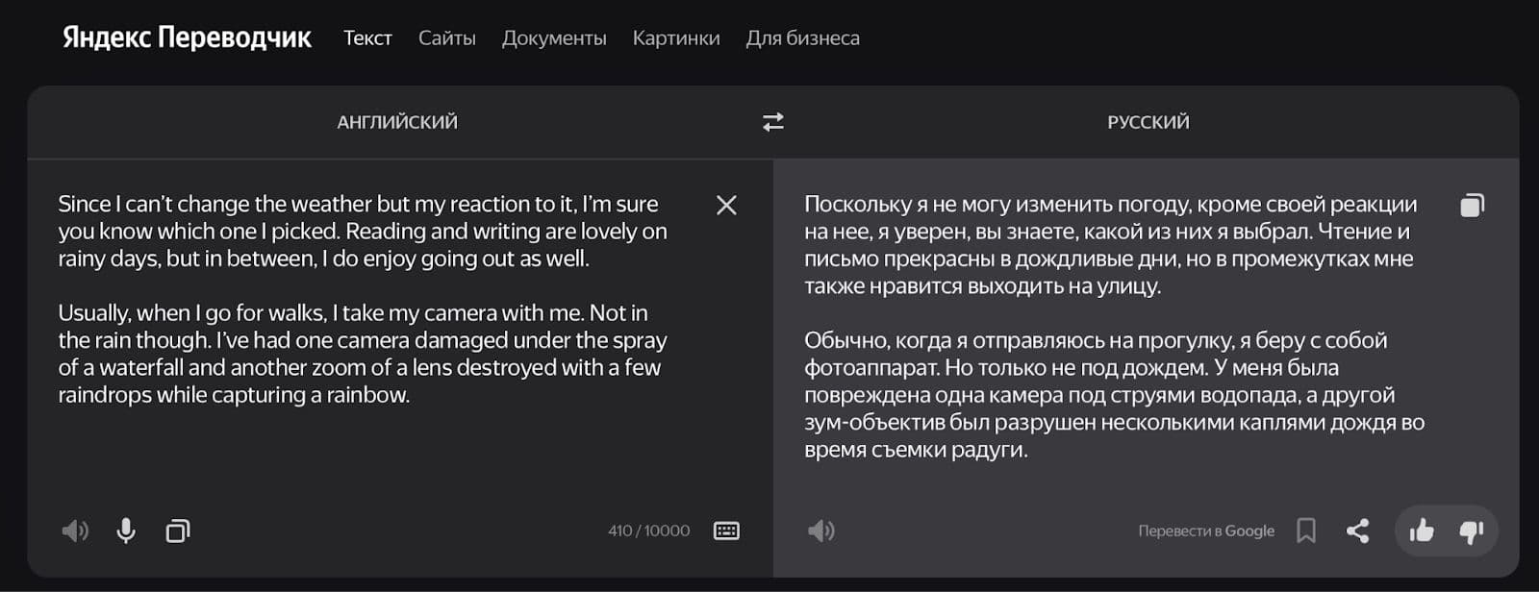This screenshot has width=1539, height=592.
Task: Bookmark this translation
Action: pyautogui.click(x=1305, y=530)
